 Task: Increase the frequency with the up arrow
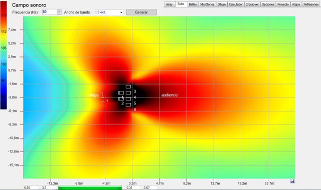[x=59, y=10]
